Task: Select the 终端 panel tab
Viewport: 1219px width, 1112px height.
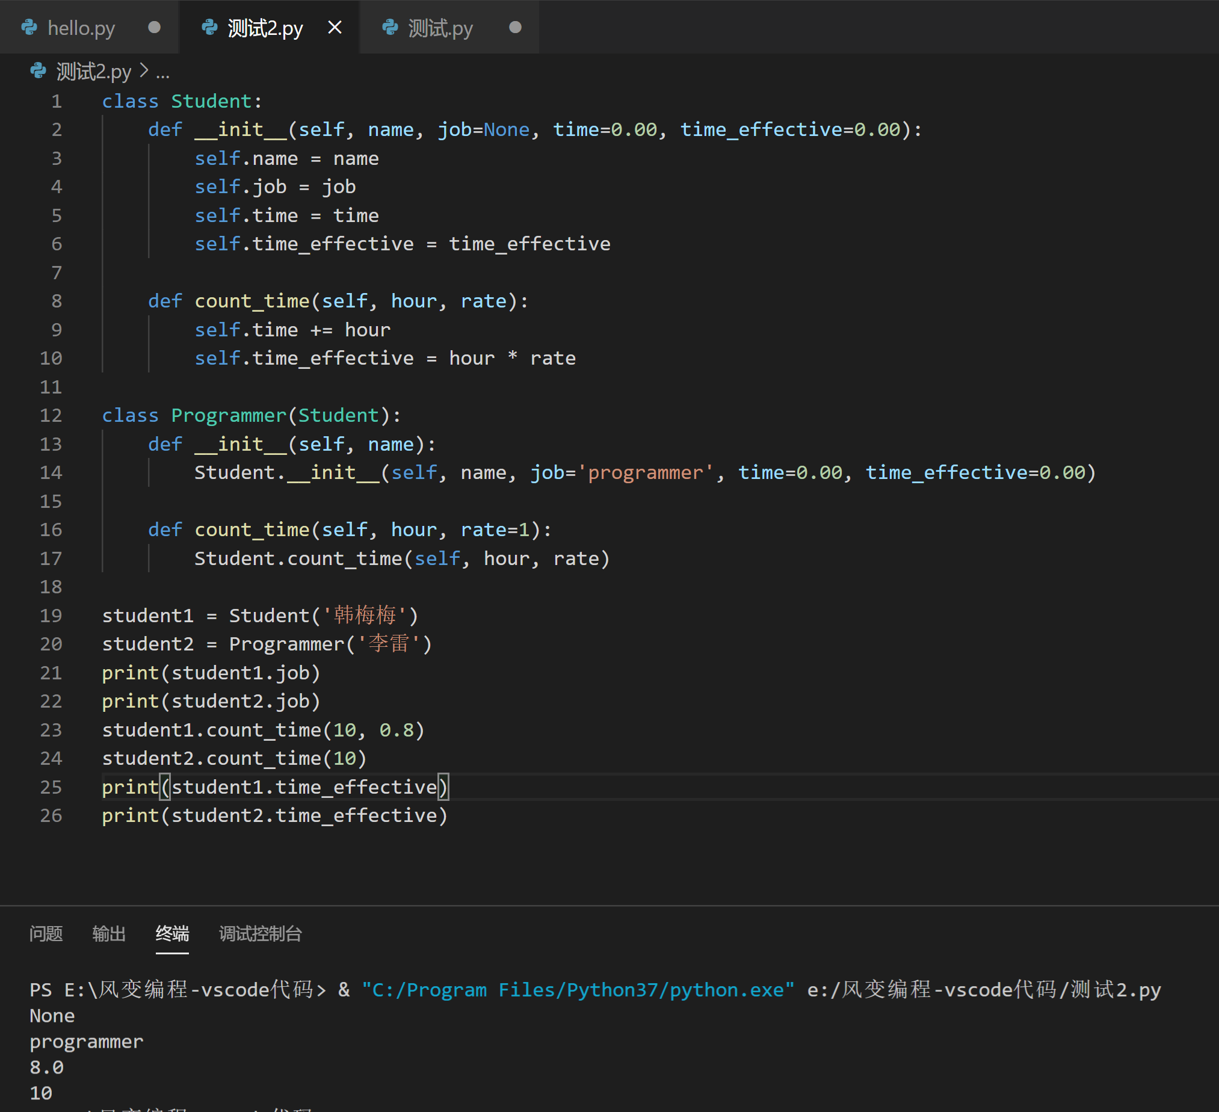Action: (172, 934)
